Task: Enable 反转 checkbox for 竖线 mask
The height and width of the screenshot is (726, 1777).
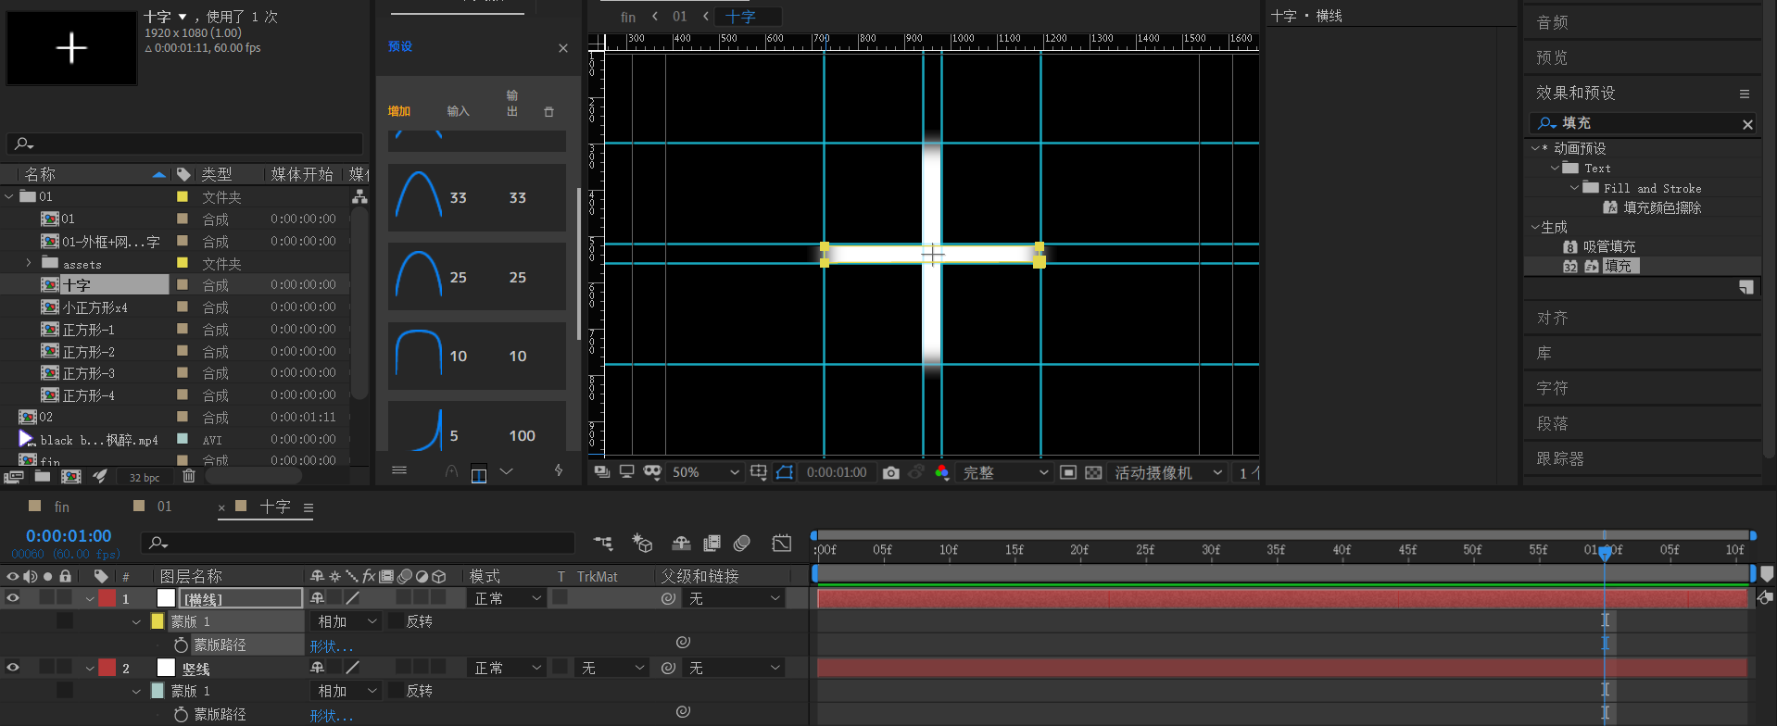Action: coord(396,691)
